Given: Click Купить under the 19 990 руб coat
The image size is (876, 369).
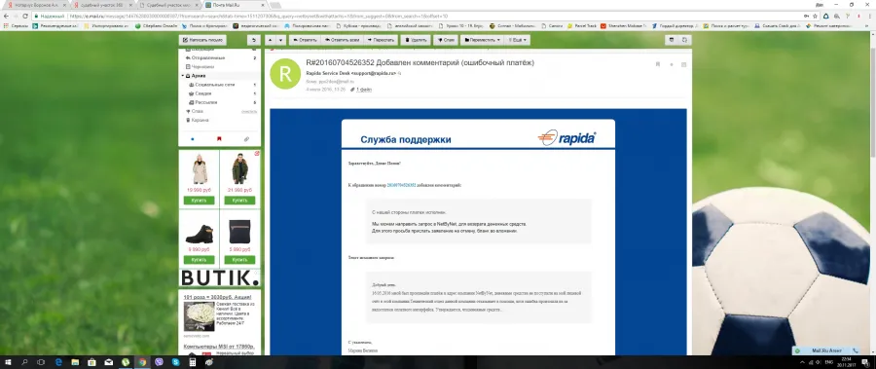Looking at the screenshot, I should [x=199, y=201].
